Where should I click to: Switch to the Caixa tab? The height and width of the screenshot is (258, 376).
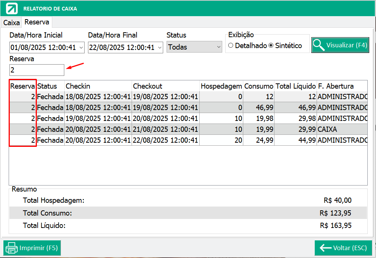[x=11, y=23]
